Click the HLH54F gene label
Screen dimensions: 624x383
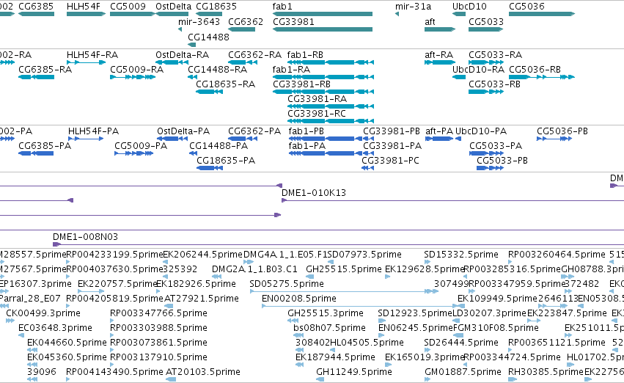coord(84,7)
